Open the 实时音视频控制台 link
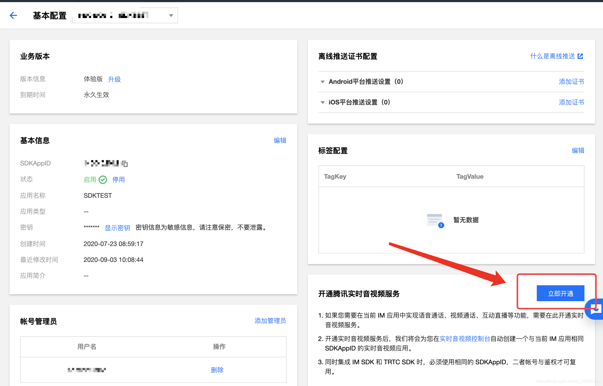 (465, 339)
